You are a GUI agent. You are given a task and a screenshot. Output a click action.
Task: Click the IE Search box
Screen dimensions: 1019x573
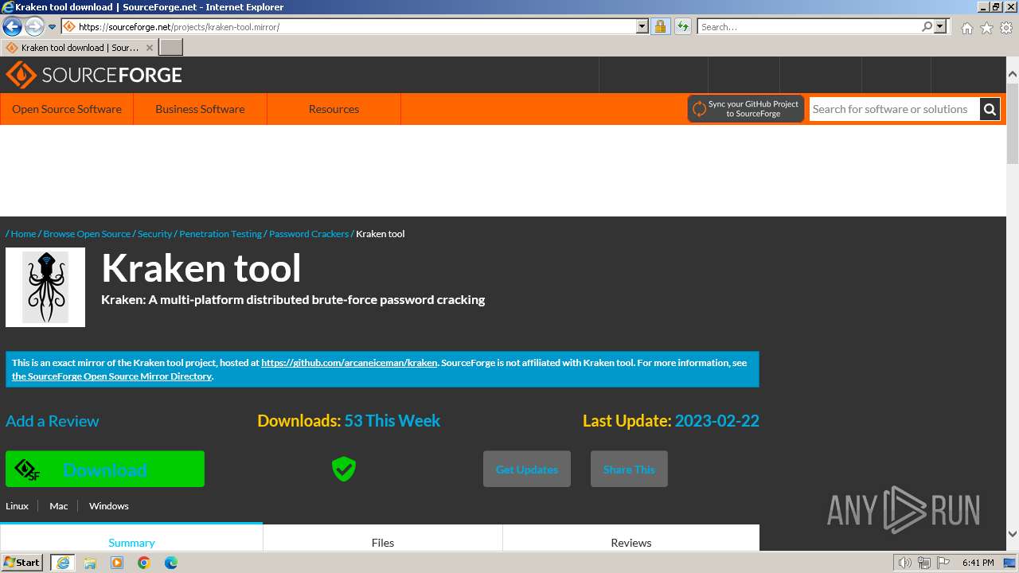pos(809,26)
